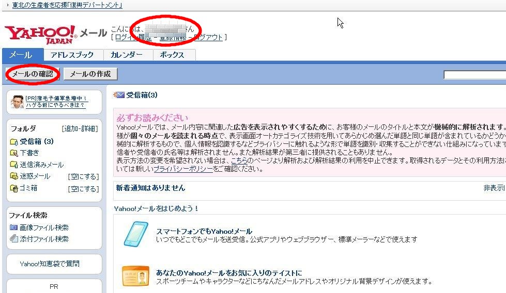Open the 東北の生産者を応援 復興デパートメント link
The height and width of the screenshot is (293, 506).
67,5
